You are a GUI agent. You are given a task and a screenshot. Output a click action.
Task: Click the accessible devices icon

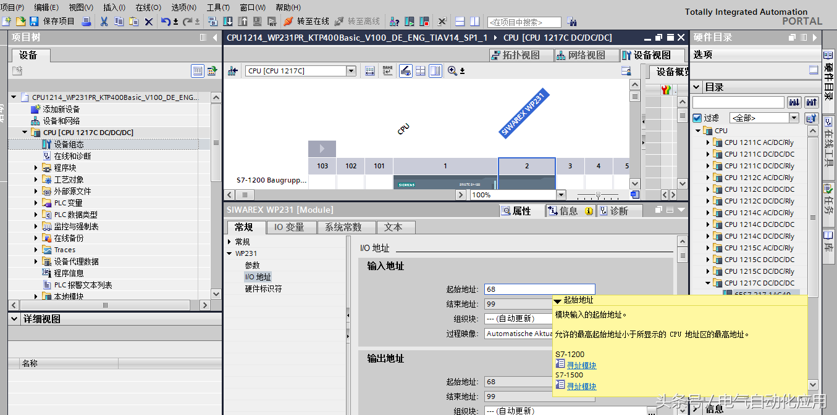(x=394, y=22)
